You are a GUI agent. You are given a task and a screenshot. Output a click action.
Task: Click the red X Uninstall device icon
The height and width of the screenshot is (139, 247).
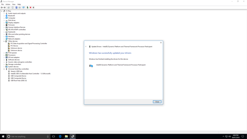pos(31,7)
